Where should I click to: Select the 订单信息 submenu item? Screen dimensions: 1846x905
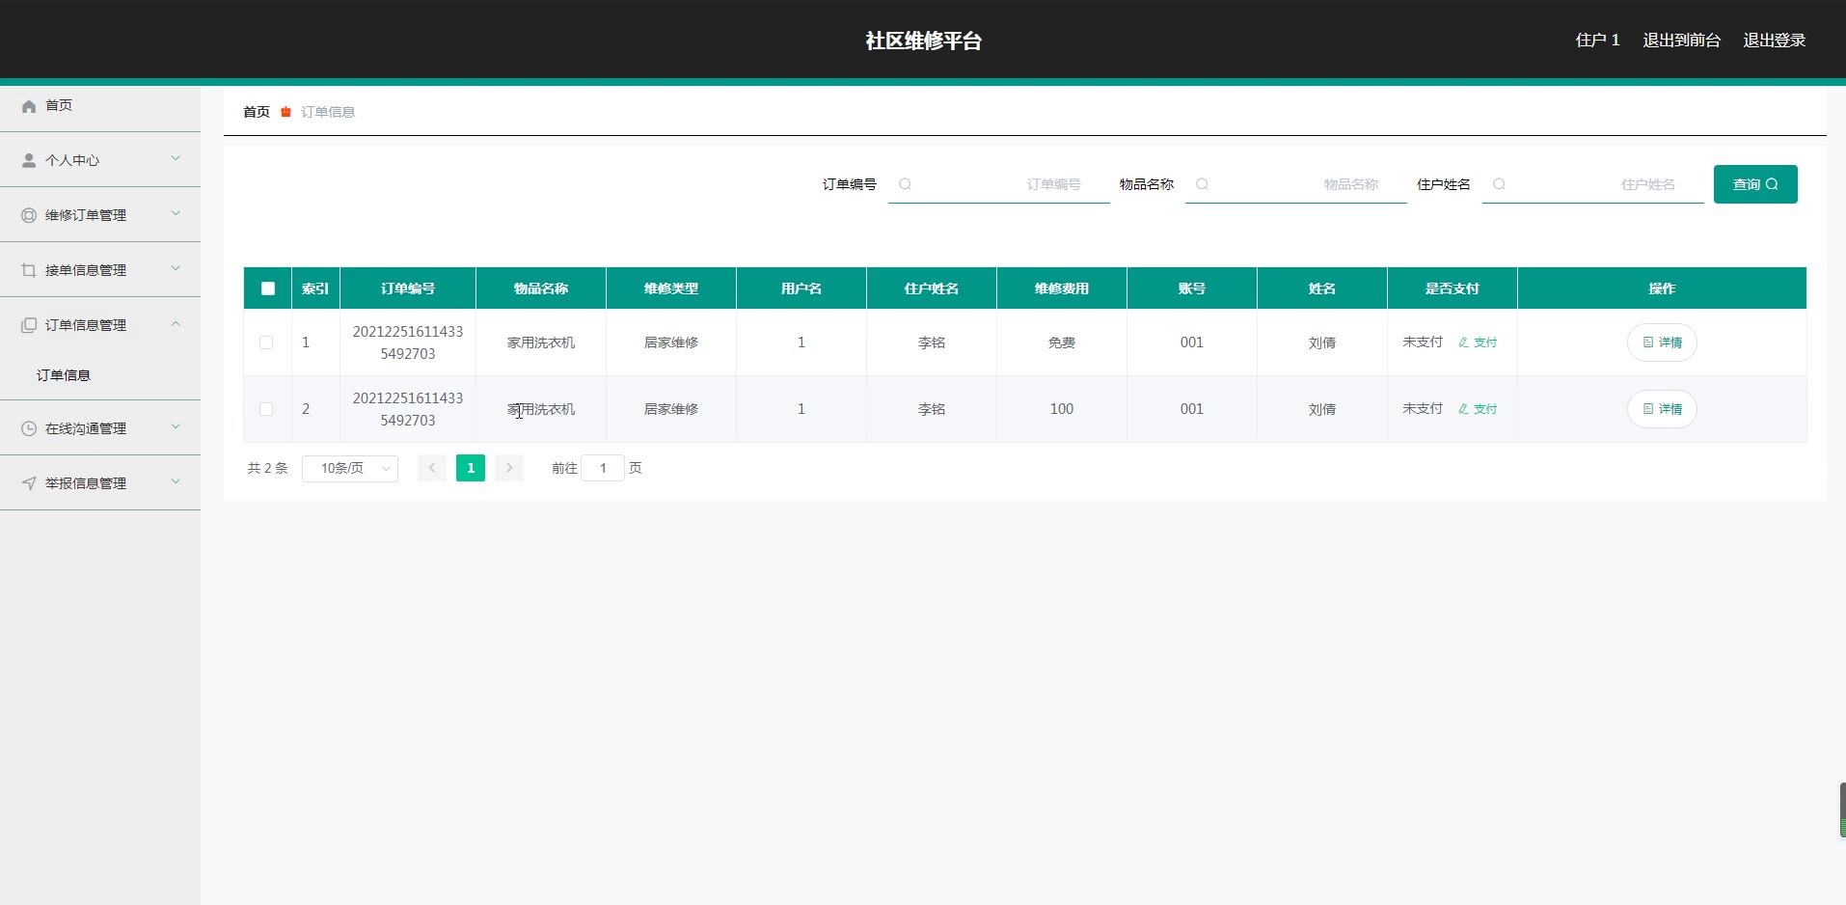64,375
